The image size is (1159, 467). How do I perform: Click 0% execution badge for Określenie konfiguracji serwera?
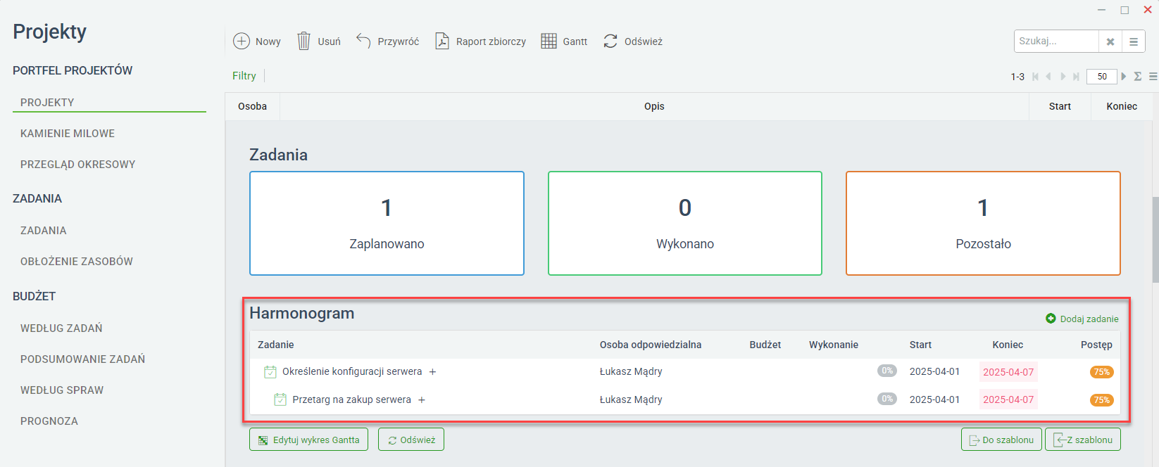coord(887,371)
